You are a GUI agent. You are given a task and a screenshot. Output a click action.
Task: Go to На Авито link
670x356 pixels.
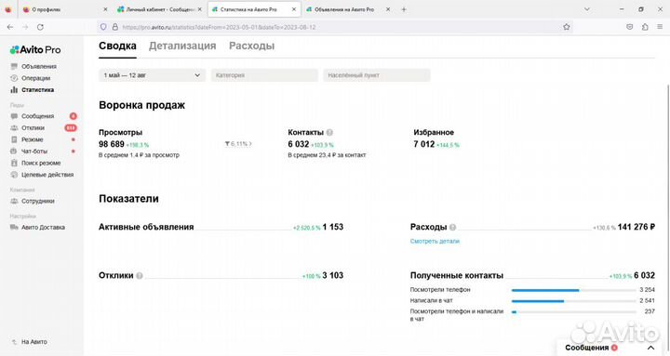(x=34, y=342)
